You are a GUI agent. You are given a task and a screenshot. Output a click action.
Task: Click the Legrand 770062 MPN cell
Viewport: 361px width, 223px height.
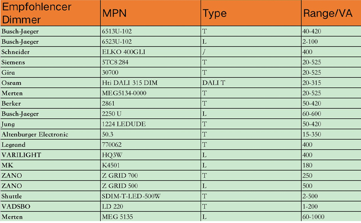pyautogui.click(x=151, y=145)
